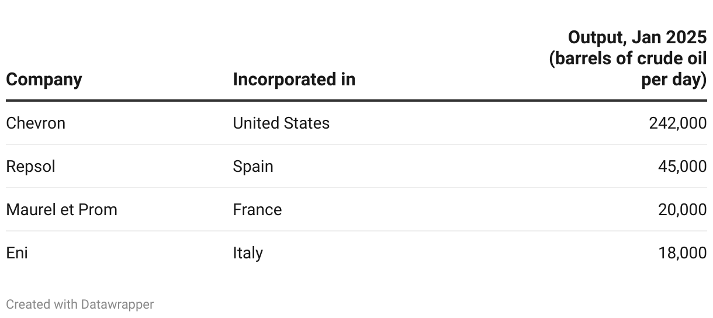Open the Created with Datawrapper link

click(x=79, y=305)
